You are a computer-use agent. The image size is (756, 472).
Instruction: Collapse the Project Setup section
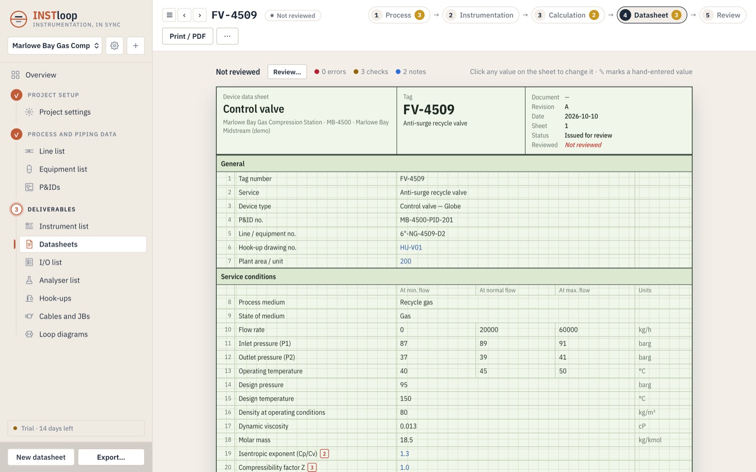click(53, 95)
